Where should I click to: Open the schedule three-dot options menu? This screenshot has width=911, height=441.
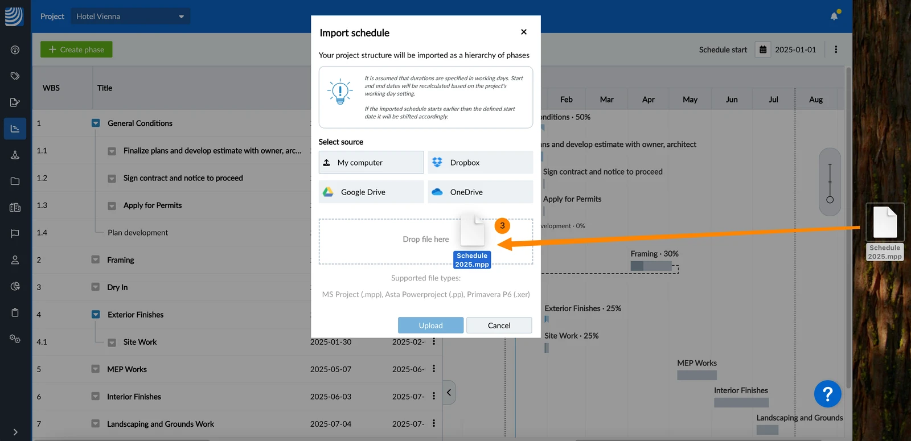pos(836,50)
